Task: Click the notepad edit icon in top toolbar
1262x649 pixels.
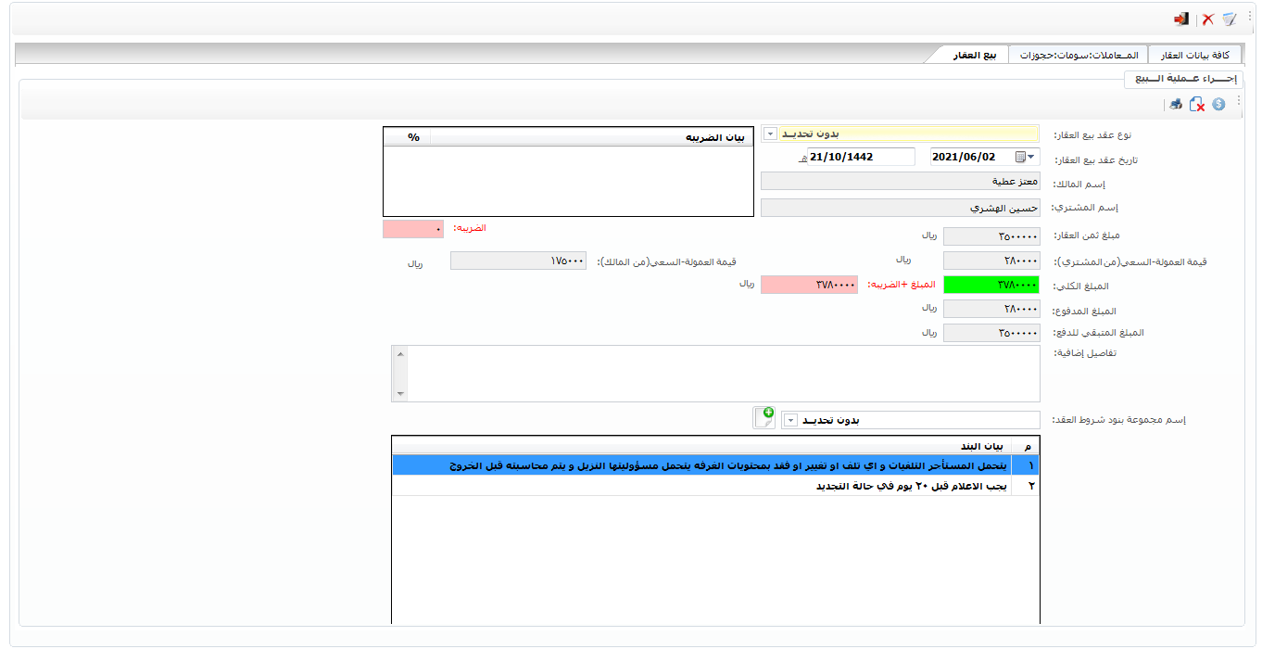Action: [x=1230, y=19]
